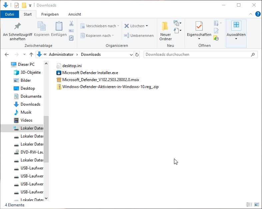This screenshot has height=209, width=262.
Task: Click navigation pane scrollbar down arrow
Action: point(46,198)
